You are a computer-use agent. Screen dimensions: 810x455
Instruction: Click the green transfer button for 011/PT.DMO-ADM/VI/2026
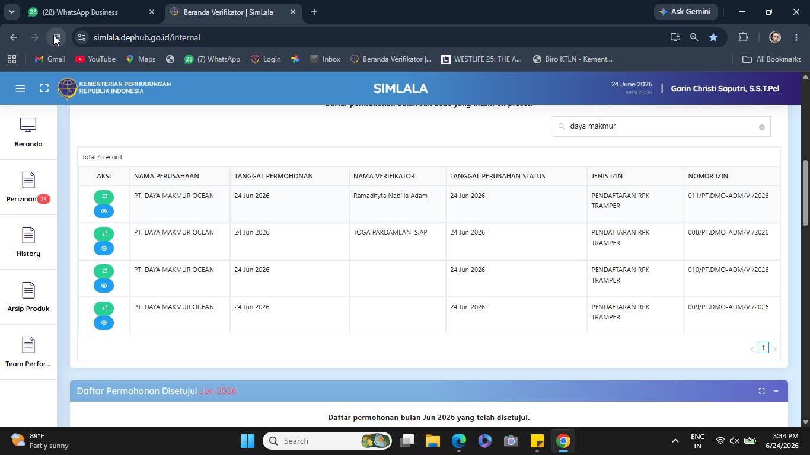(104, 197)
